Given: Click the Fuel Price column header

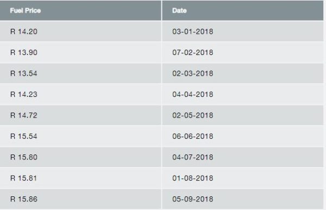Looking at the screenshot, I should (80, 10).
